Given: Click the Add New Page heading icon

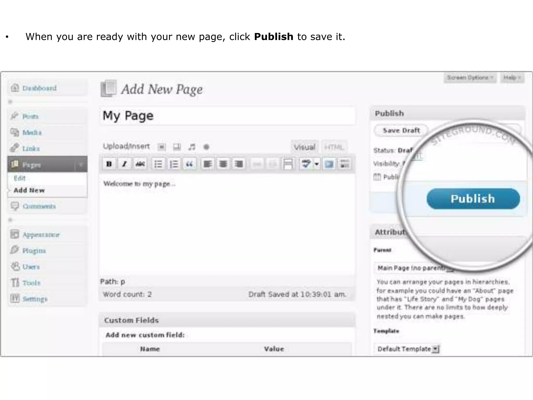Looking at the screenshot, I should (109, 89).
